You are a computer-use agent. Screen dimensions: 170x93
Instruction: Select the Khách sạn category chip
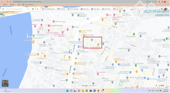point(84,9)
